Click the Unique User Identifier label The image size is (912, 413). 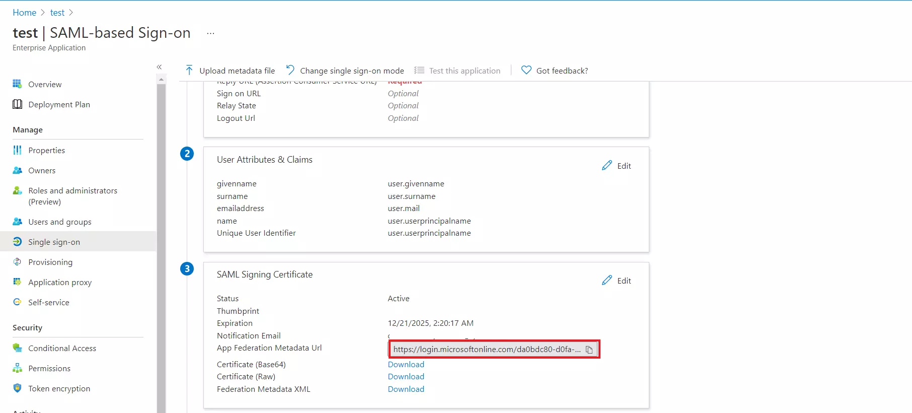pos(256,233)
